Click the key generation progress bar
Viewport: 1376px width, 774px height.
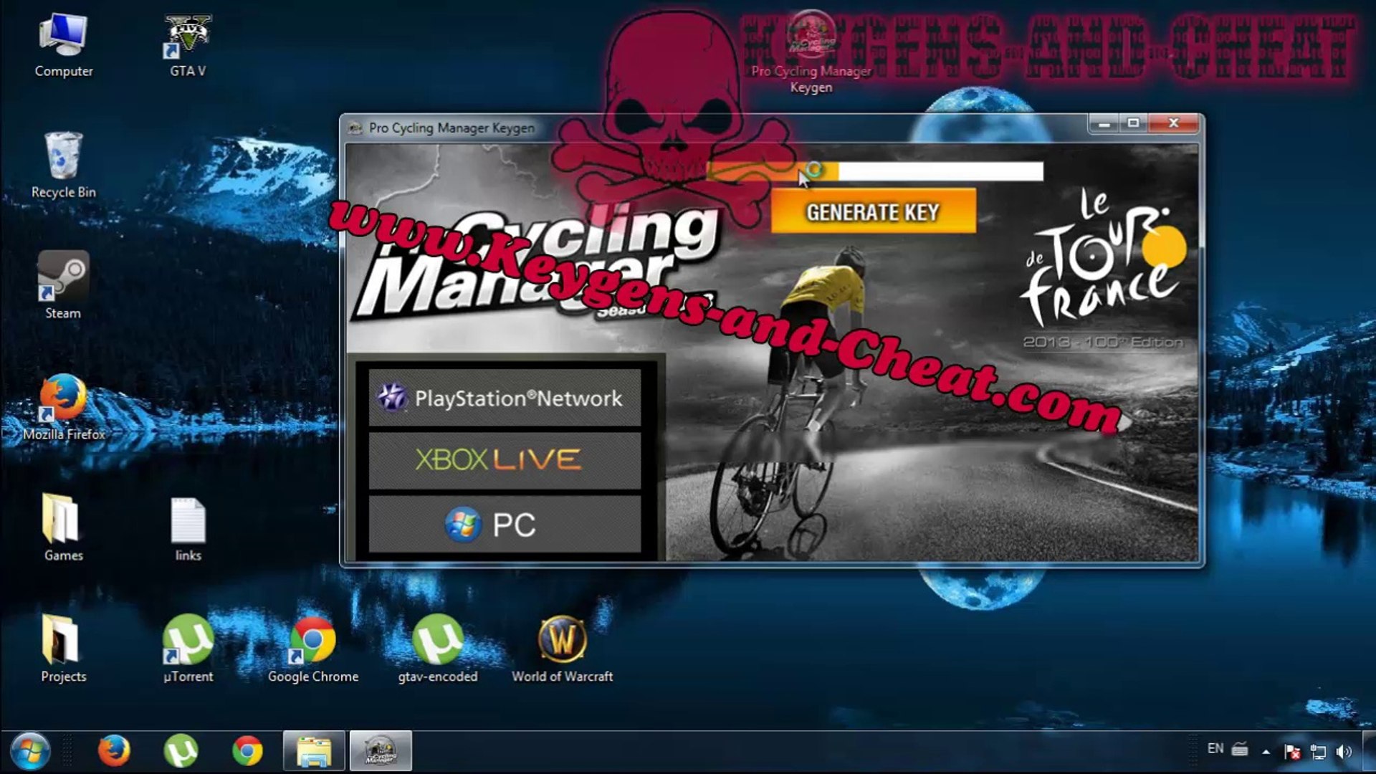click(874, 171)
